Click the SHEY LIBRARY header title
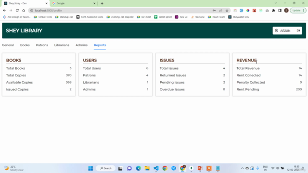 click(24, 31)
